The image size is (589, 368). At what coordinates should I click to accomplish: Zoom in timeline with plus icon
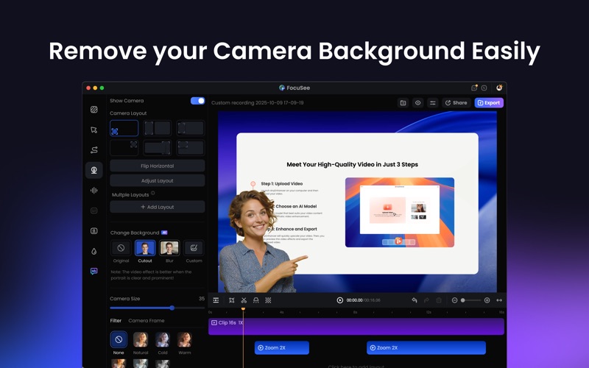point(487,300)
